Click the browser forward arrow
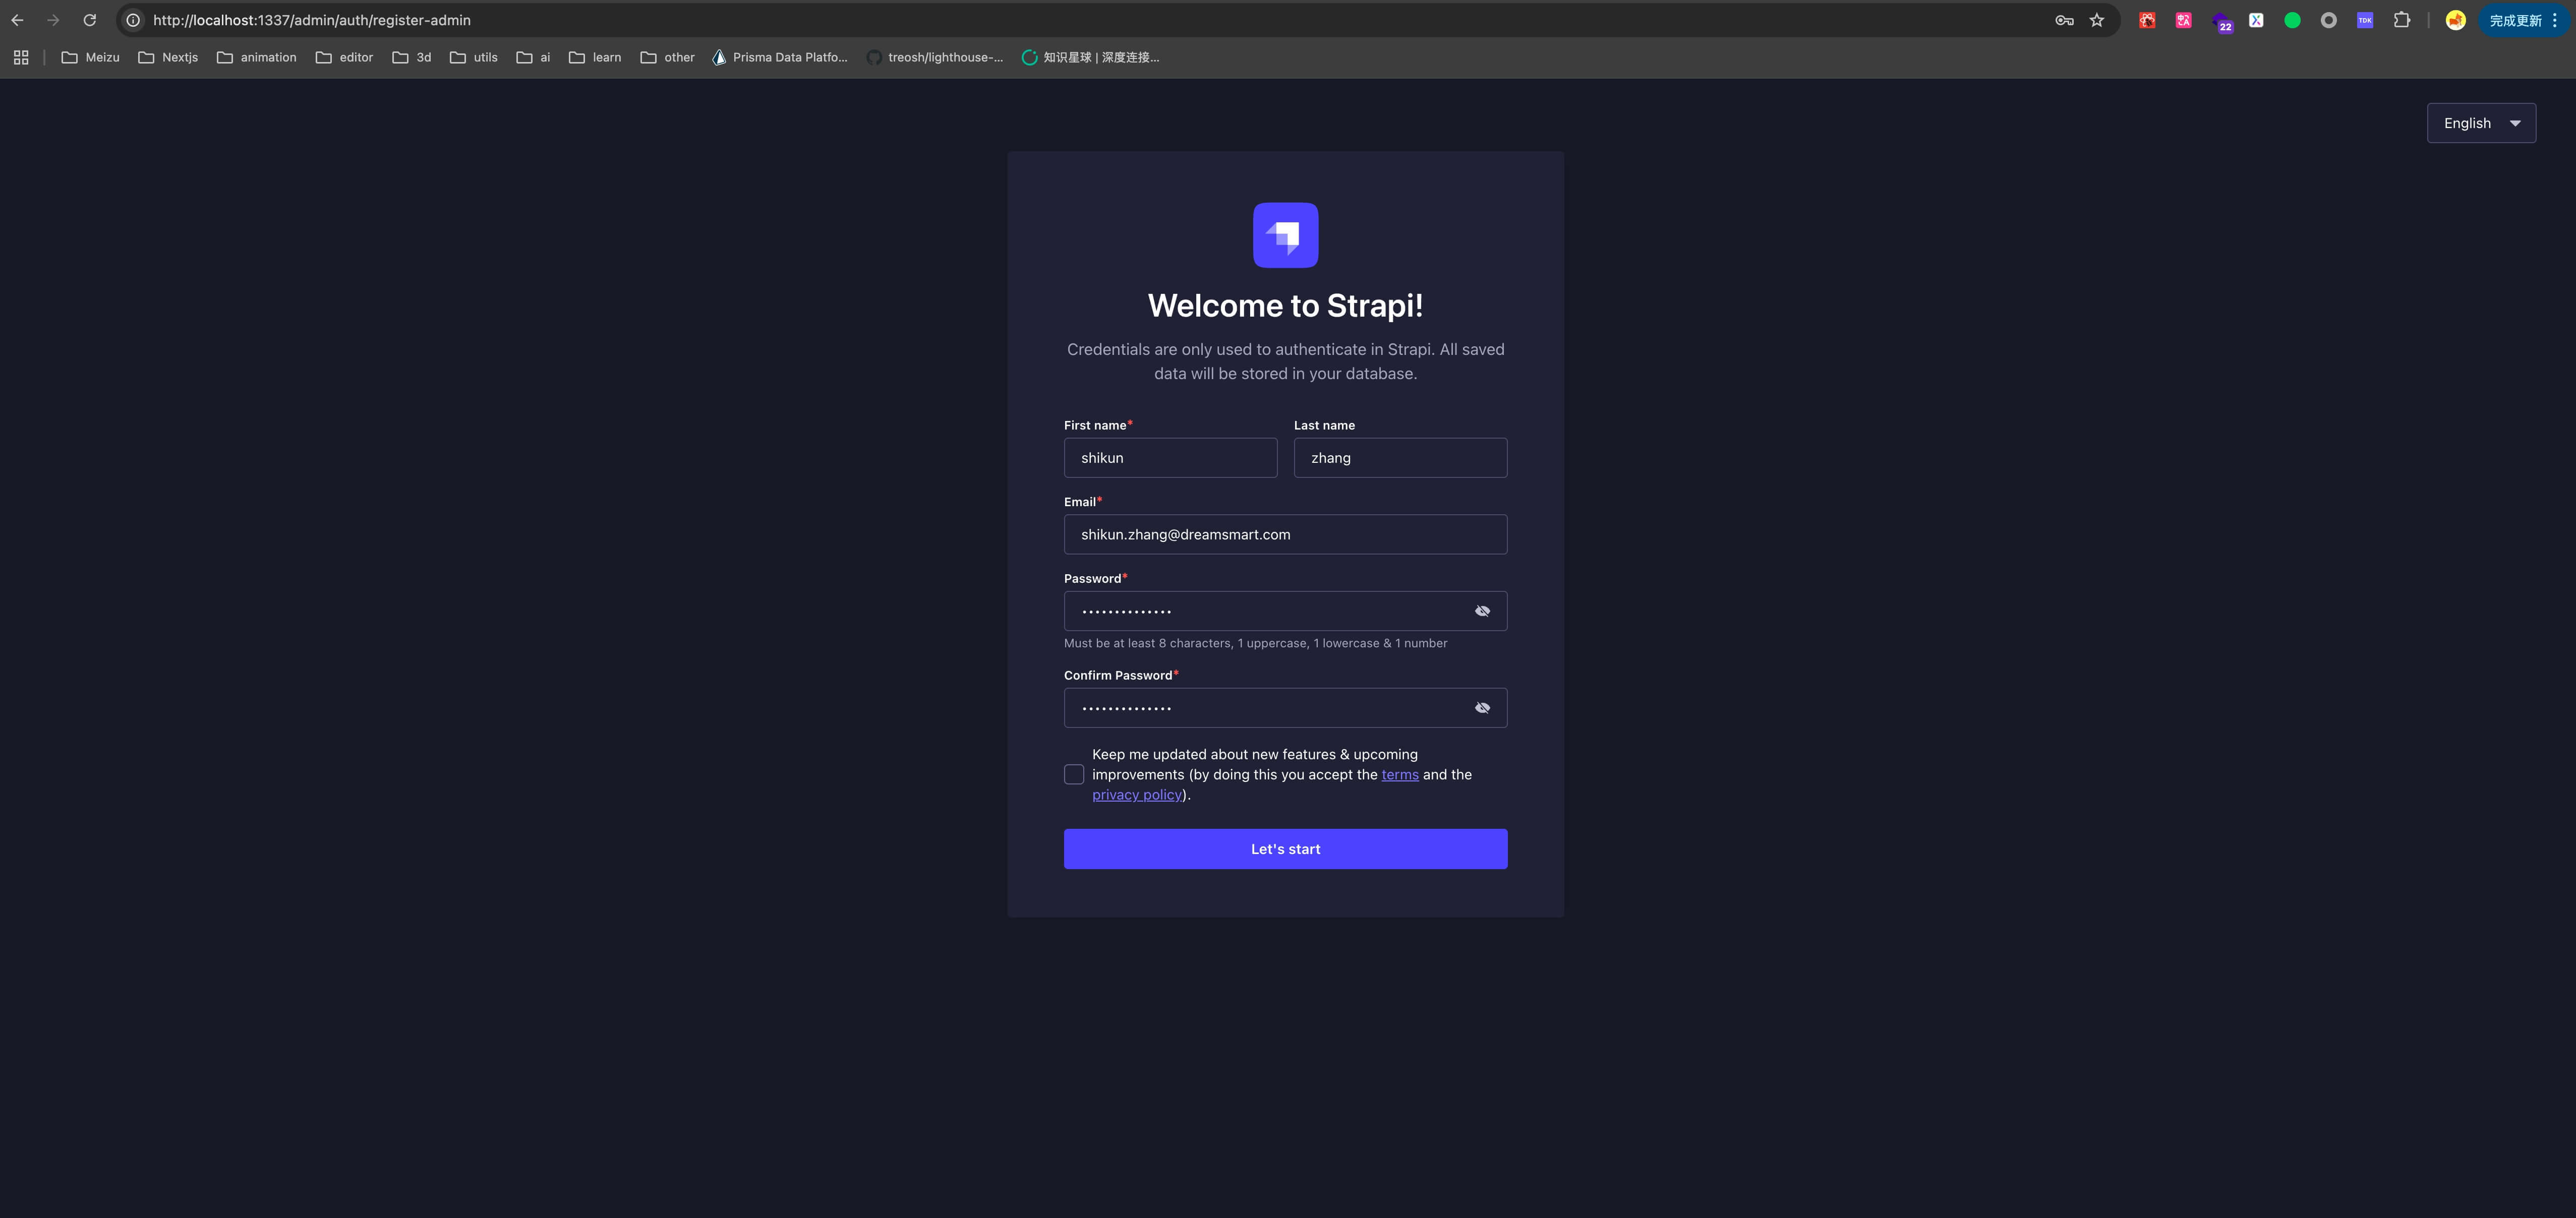 [x=53, y=20]
